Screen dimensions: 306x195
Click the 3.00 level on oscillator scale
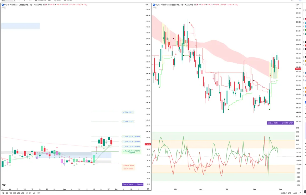[x=297, y=132]
